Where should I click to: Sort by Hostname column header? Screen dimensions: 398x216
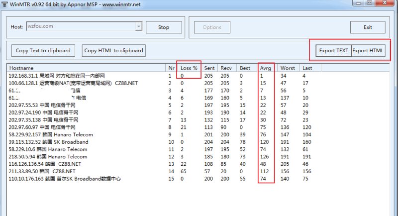[x=86, y=68]
